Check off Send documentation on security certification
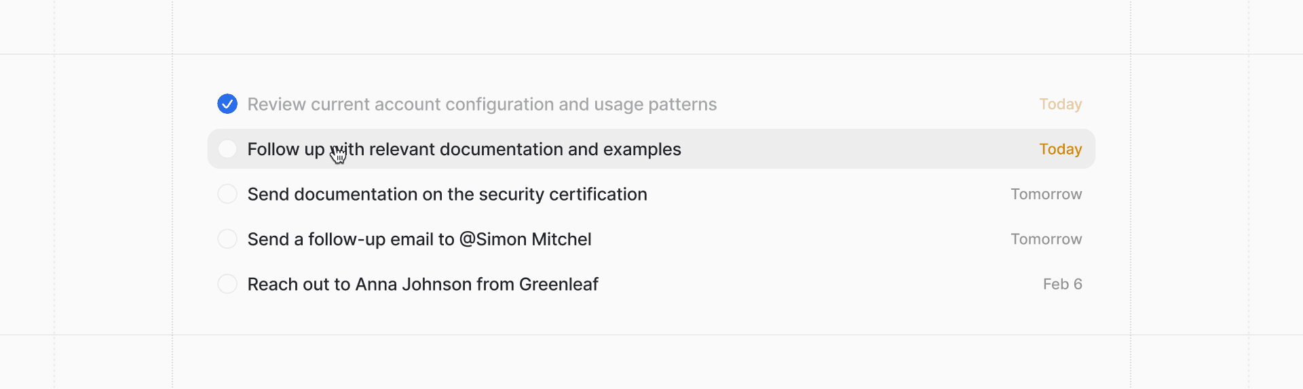The height and width of the screenshot is (389, 1303). click(227, 194)
